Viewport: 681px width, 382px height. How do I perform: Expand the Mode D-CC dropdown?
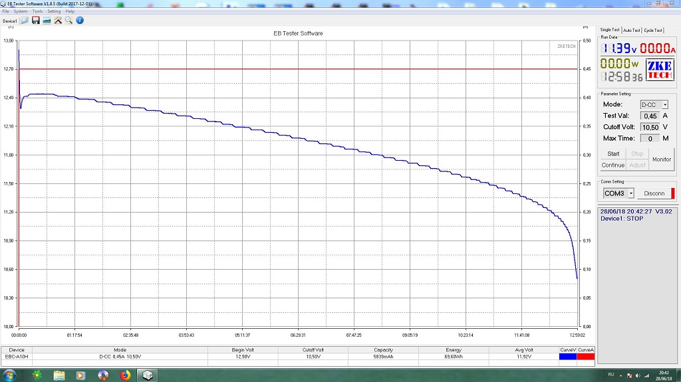click(x=664, y=105)
